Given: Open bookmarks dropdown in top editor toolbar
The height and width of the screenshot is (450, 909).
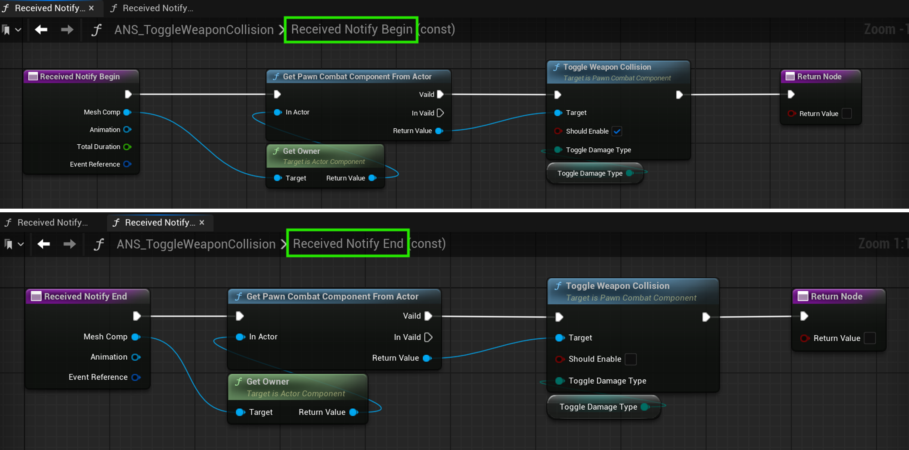Looking at the screenshot, I should tap(12, 30).
